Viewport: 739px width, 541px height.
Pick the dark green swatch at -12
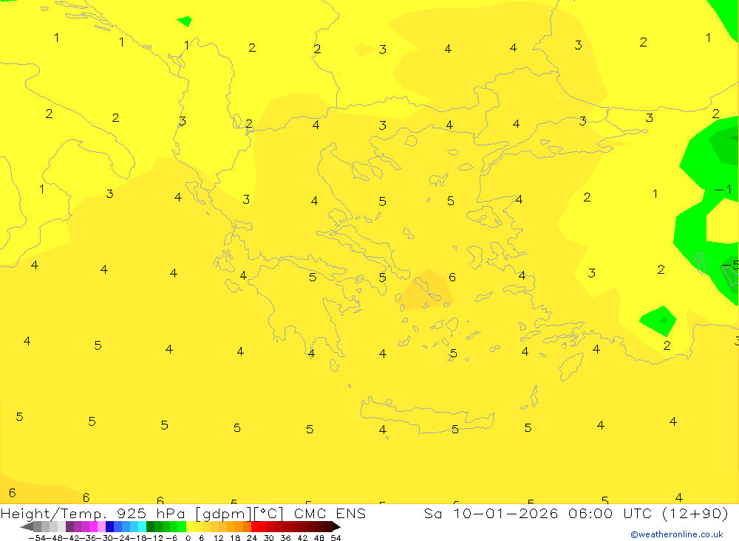(150, 527)
